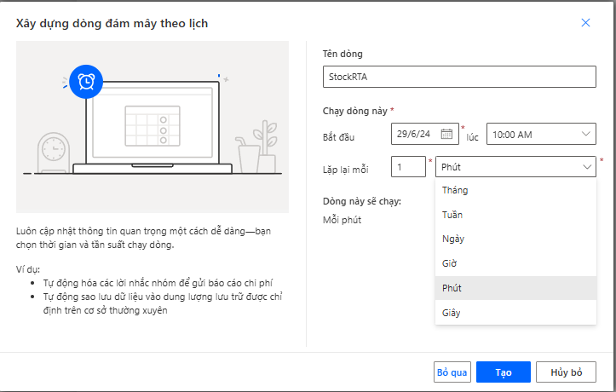Click the blue Tạo button
Image resolution: width=616 pixels, height=392 pixels.
point(504,372)
